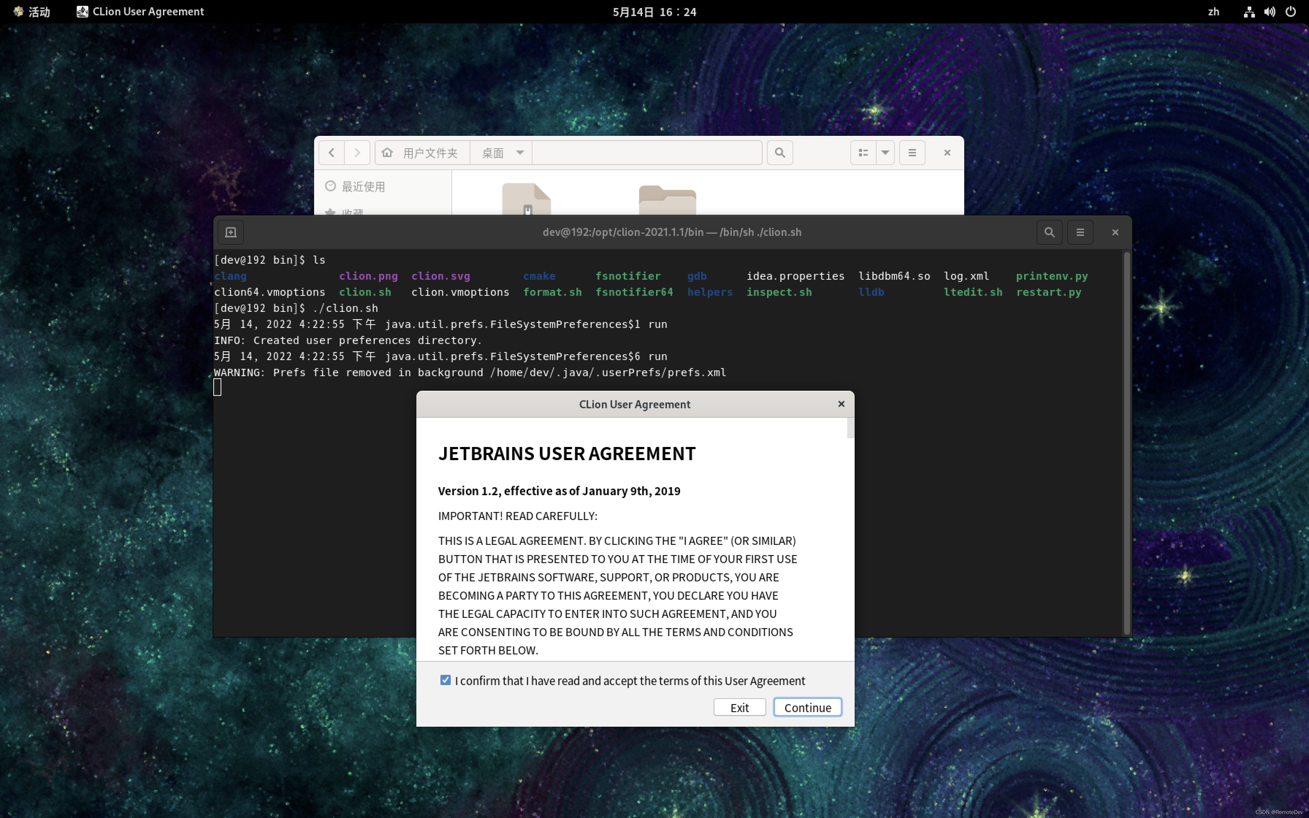The width and height of the screenshot is (1309, 818).
Task: Click the 用户文件夹 home path button
Action: 423,153
